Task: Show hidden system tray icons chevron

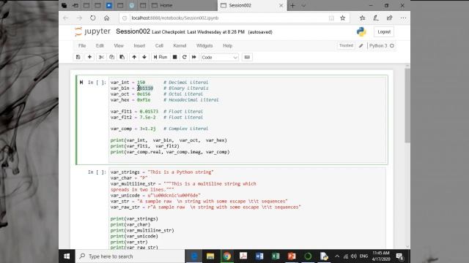Action: pos(337,256)
